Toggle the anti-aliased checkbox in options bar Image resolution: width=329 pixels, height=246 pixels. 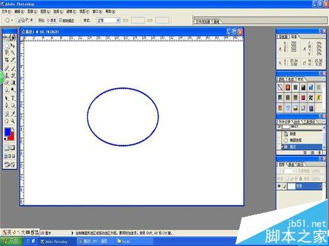[x=61, y=20]
